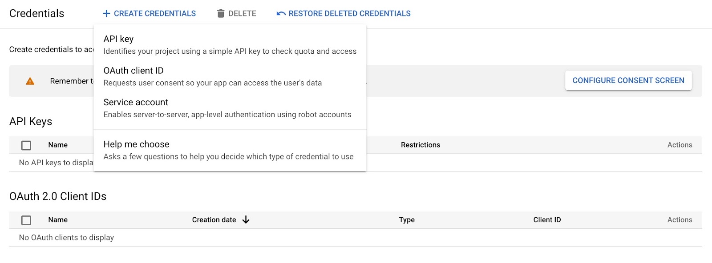Click Configure Consent Screen button

pyautogui.click(x=628, y=80)
